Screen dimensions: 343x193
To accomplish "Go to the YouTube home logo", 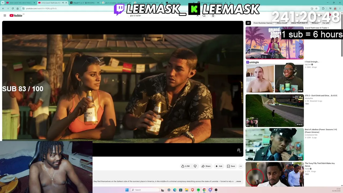I will pos(16,16).
